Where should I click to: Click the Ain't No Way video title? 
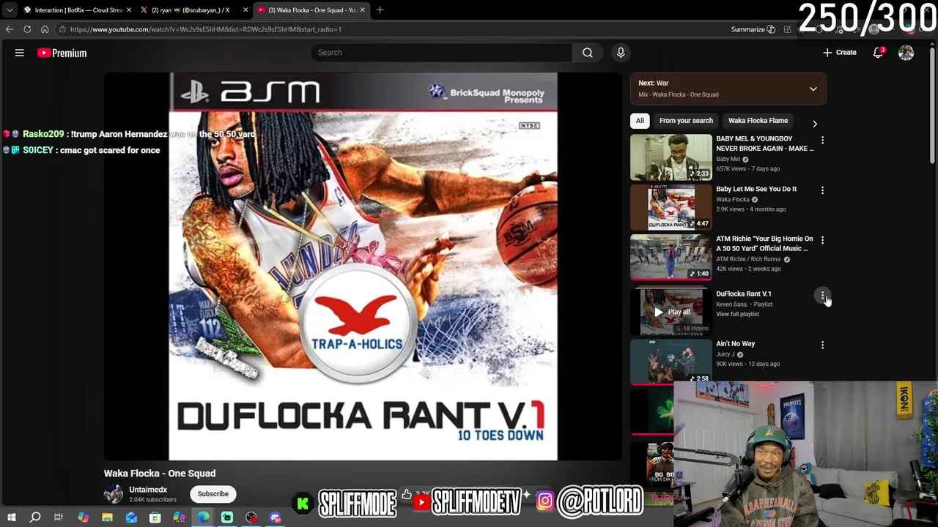point(735,344)
